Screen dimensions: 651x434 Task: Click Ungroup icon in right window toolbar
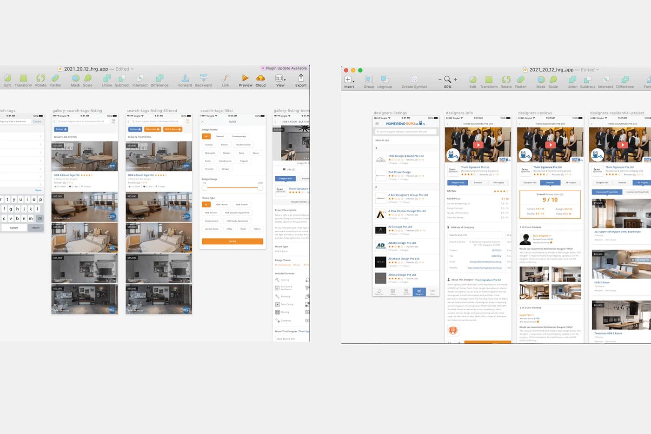click(384, 80)
